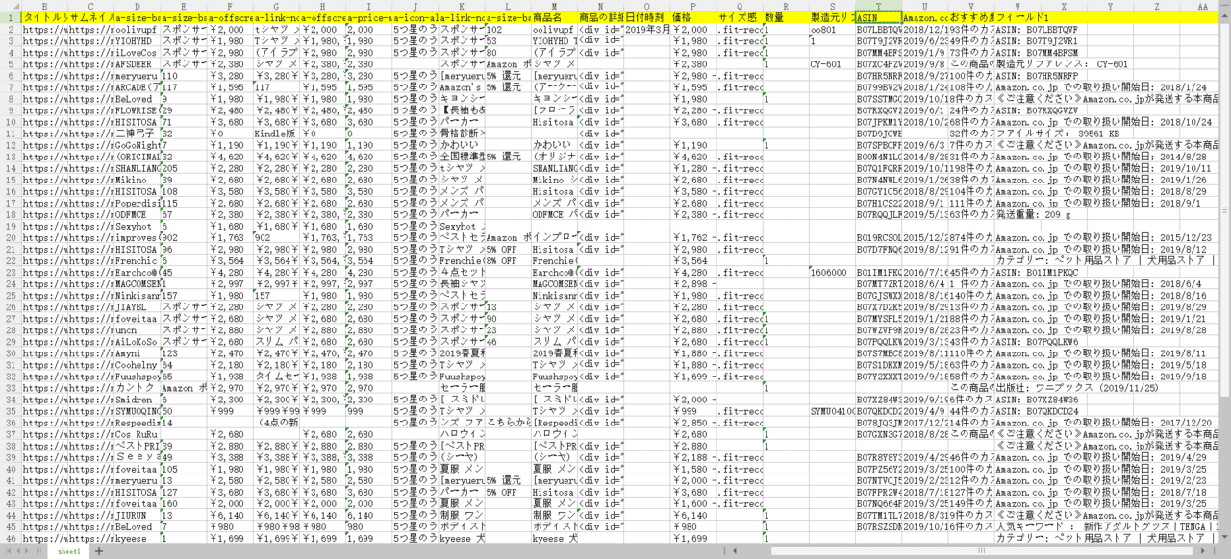Image resolution: width=1231 pixels, height=559 pixels.
Task: Select row 35 header
Action: pos(10,409)
